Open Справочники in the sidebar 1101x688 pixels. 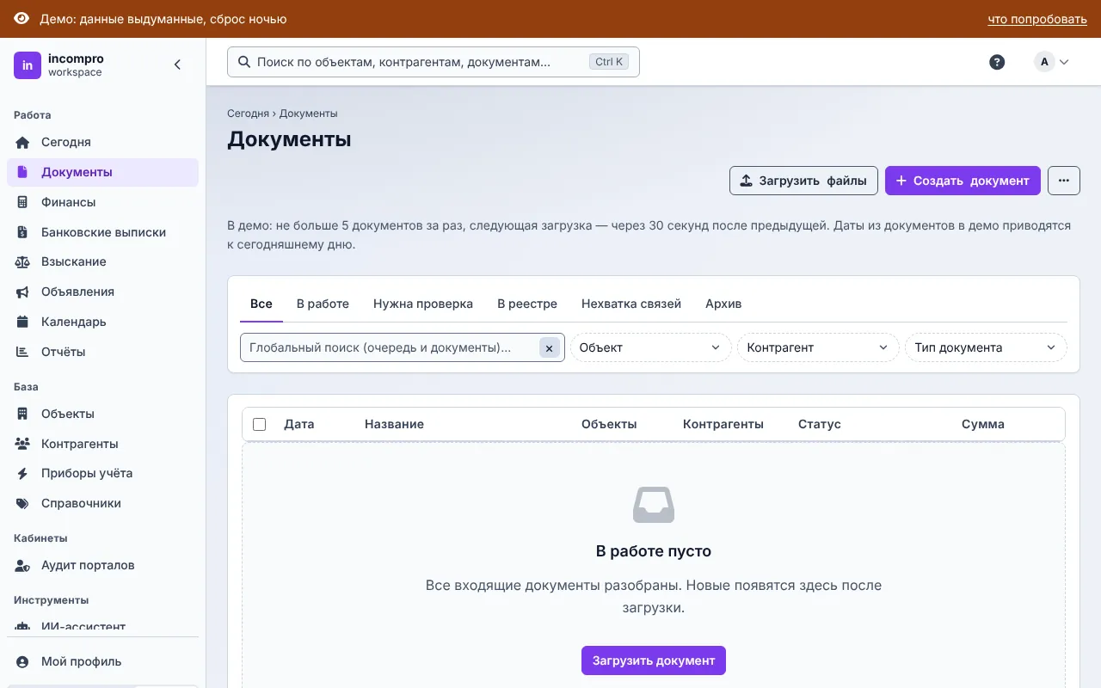102,503
